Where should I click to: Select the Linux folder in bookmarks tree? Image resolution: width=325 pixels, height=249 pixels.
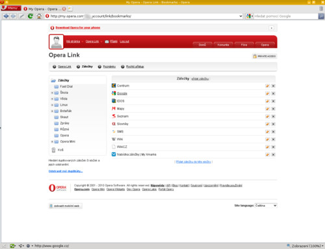tap(64, 105)
